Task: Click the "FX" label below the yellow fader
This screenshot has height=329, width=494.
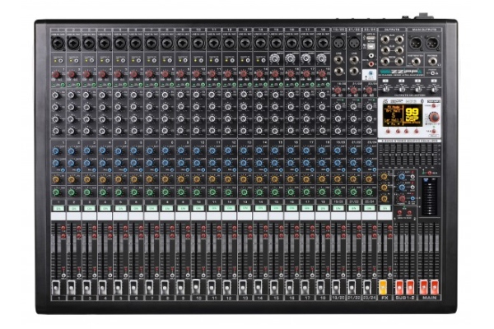Action: click(384, 298)
